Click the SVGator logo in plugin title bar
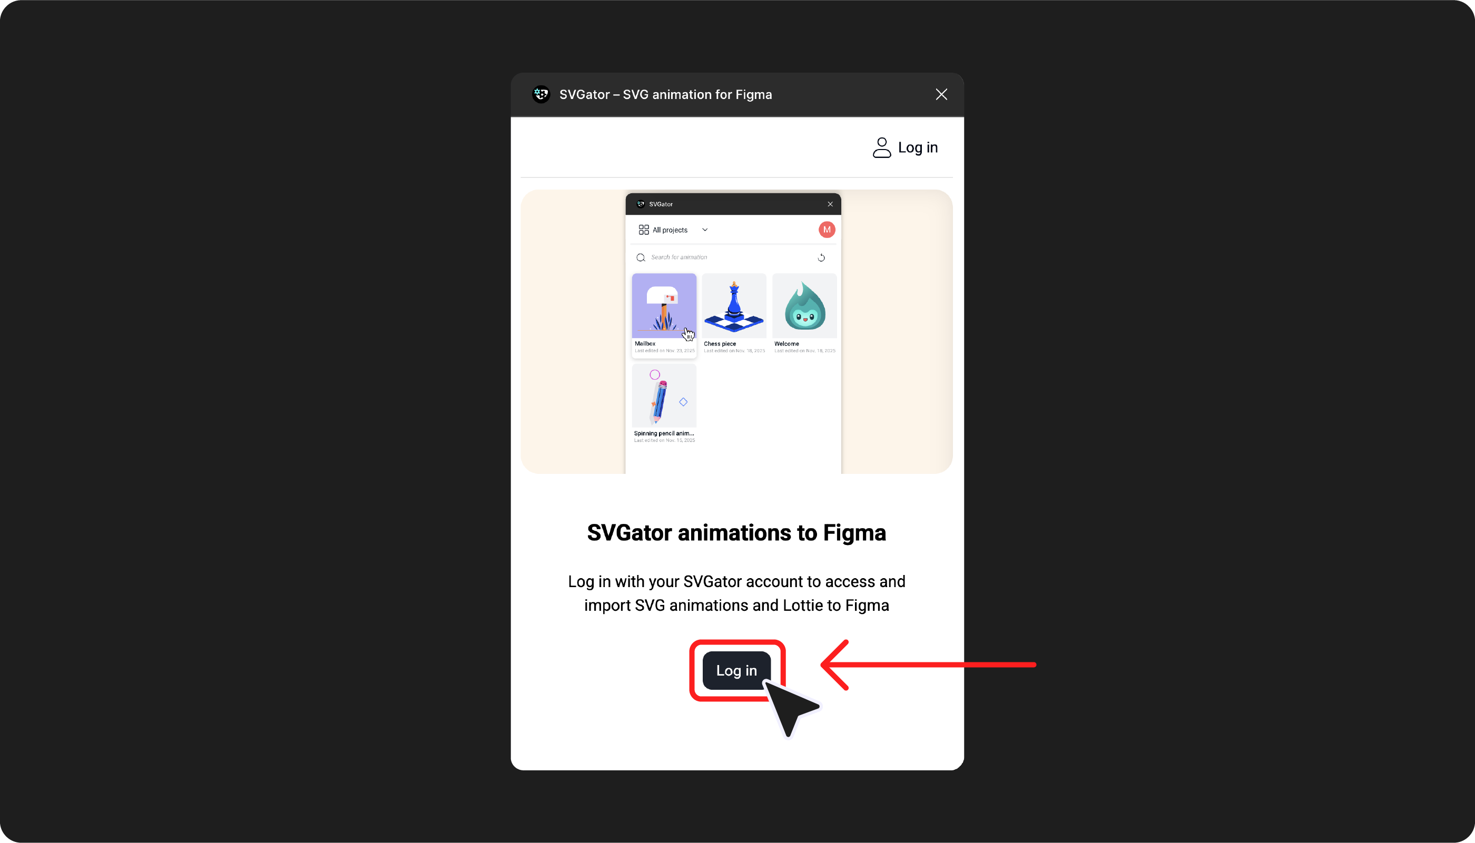The height and width of the screenshot is (843, 1475). coord(541,94)
